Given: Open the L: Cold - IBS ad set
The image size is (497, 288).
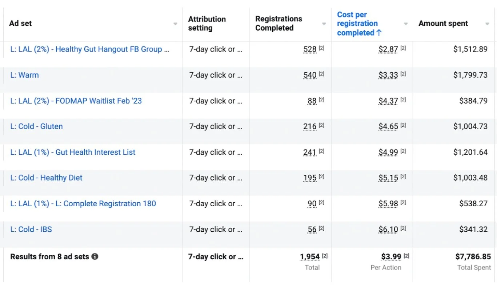Looking at the screenshot, I should coord(31,230).
